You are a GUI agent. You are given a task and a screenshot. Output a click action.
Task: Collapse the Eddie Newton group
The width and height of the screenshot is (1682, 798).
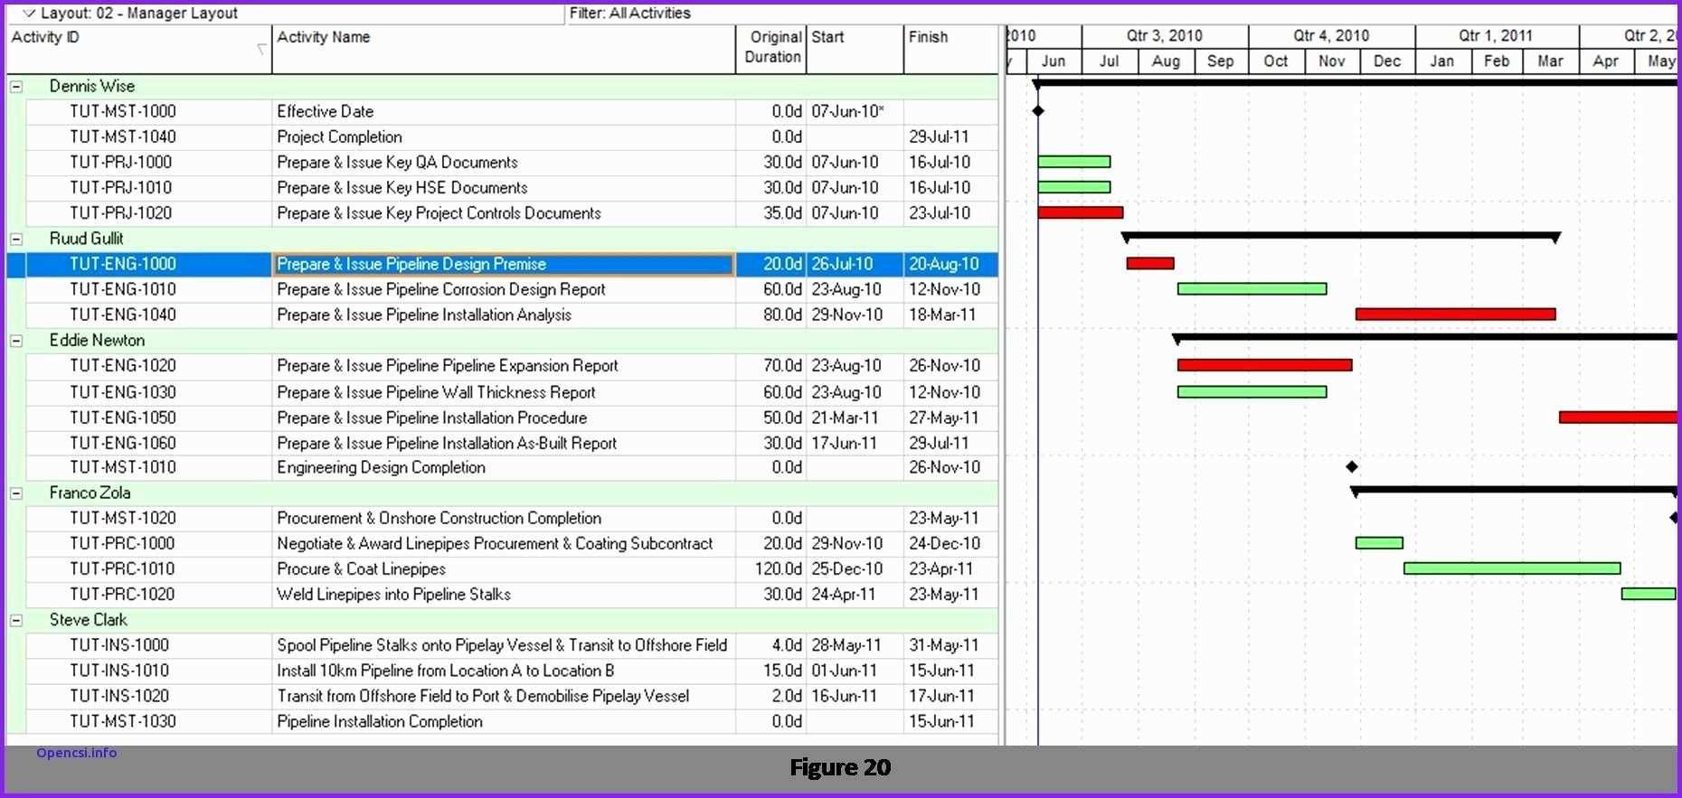(x=16, y=341)
